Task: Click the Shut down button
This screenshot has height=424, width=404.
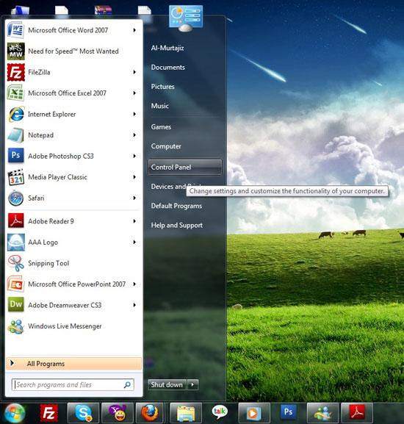Action: point(167,384)
